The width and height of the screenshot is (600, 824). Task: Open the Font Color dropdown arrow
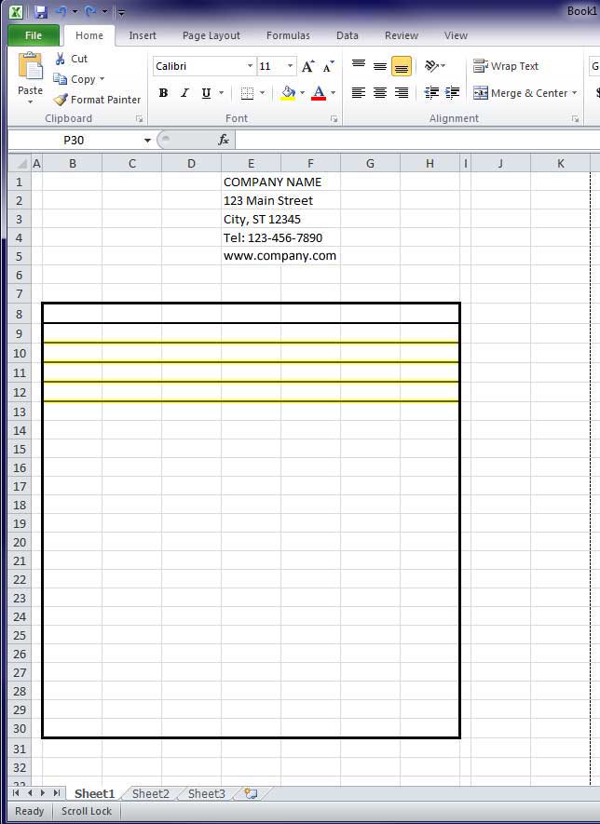pos(333,93)
